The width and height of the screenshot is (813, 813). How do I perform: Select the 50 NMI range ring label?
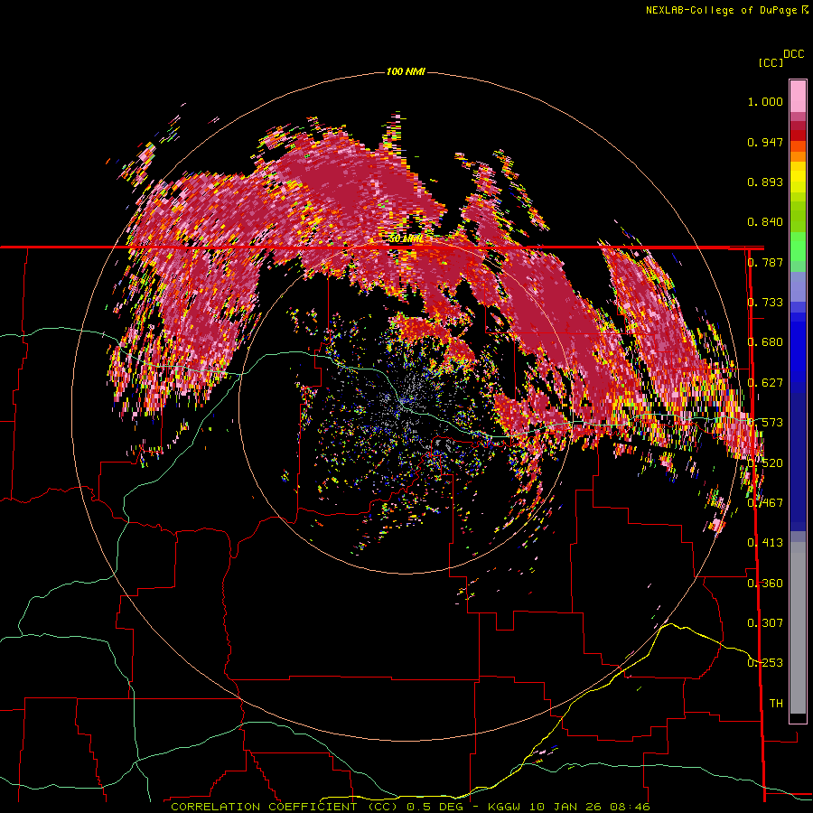pos(406,238)
